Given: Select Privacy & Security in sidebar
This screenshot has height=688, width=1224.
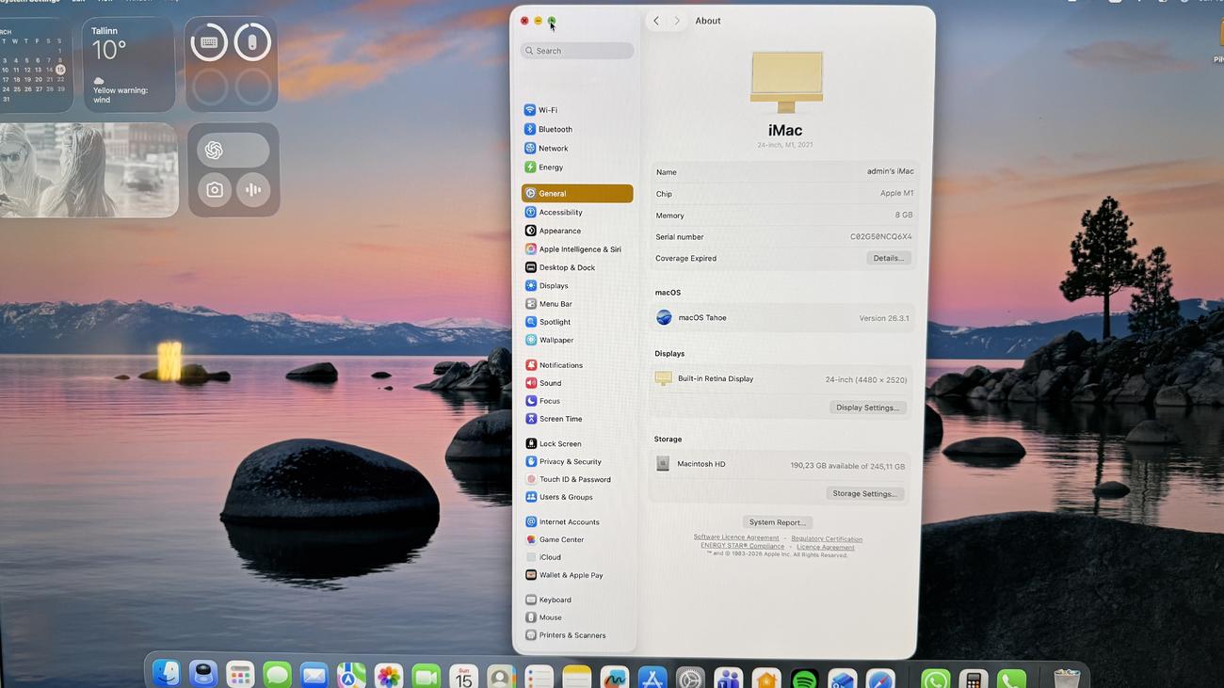Looking at the screenshot, I should (570, 461).
